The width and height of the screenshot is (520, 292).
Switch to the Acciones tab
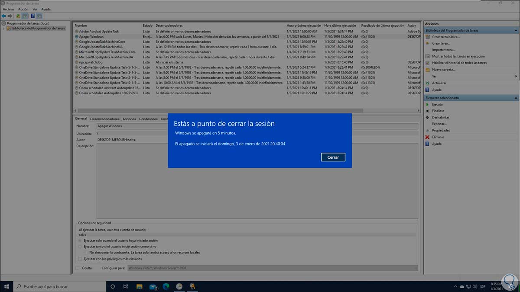[x=129, y=119]
